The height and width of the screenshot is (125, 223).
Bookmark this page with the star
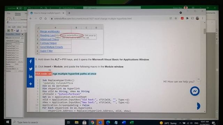click(176, 18)
